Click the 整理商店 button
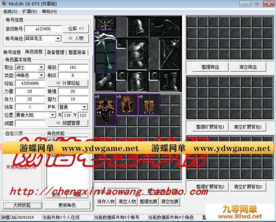276x222 pixels. 210,67
